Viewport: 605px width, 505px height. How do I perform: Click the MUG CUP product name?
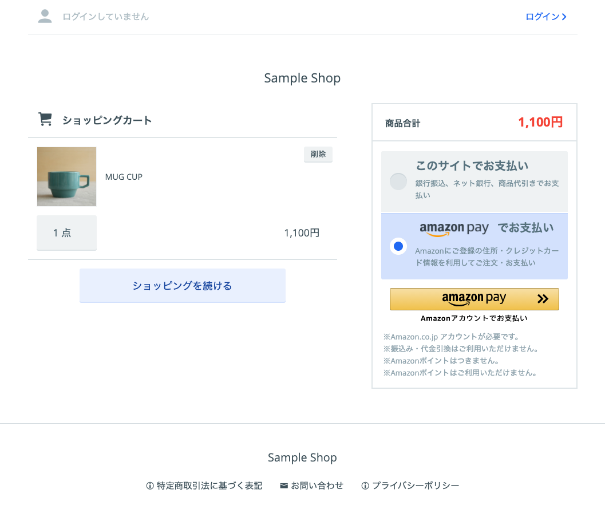point(124,177)
